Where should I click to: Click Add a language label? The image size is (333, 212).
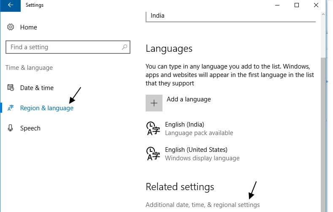point(189,99)
